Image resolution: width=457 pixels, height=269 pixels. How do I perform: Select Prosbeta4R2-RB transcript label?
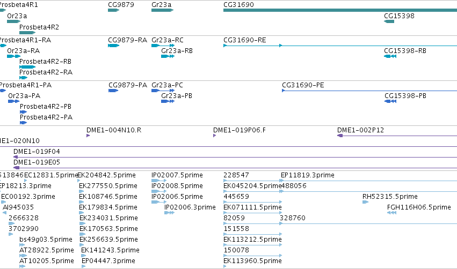click(x=45, y=62)
